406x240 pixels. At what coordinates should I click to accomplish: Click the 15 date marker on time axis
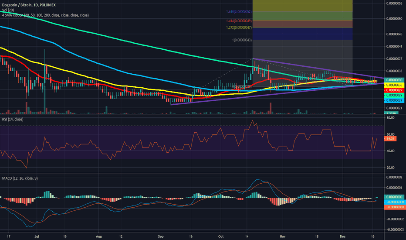[65, 237]
